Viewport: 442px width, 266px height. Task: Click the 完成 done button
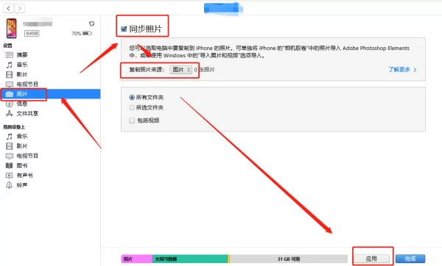(x=410, y=259)
